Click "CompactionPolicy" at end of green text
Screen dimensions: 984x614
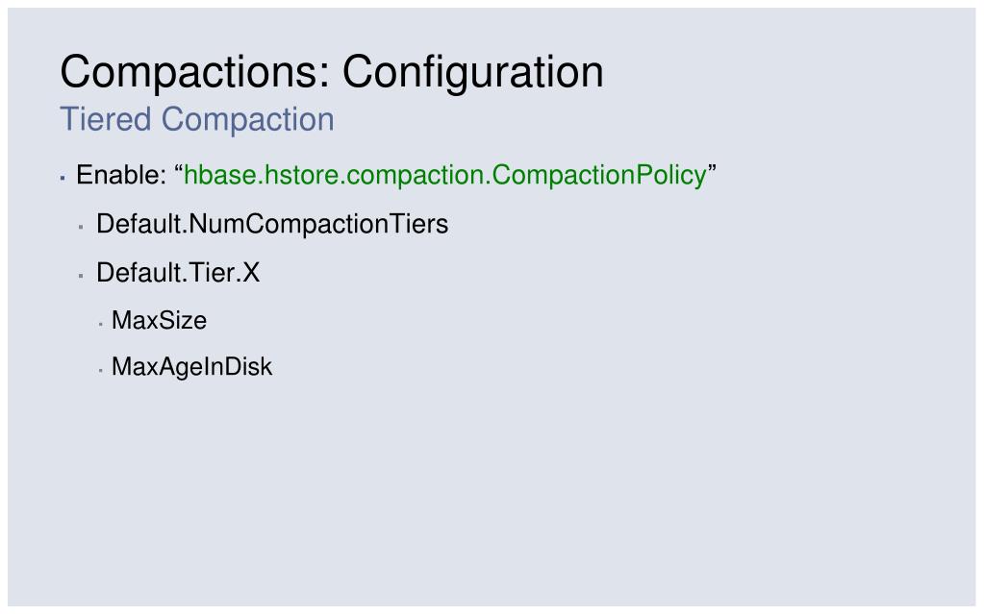[x=599, y=176]
